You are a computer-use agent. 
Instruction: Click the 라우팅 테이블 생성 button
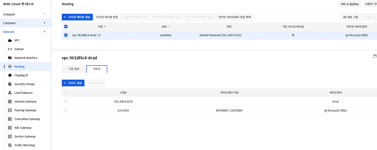pos(78,17)
